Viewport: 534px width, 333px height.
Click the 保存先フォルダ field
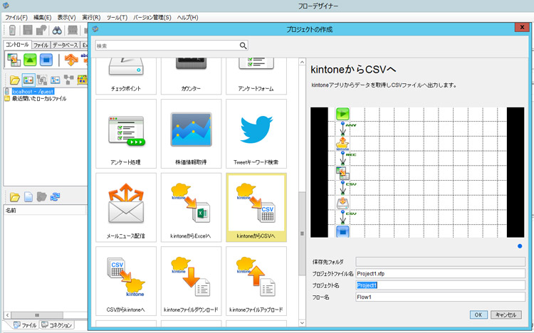pyautogui.click(x=440, y=262)
